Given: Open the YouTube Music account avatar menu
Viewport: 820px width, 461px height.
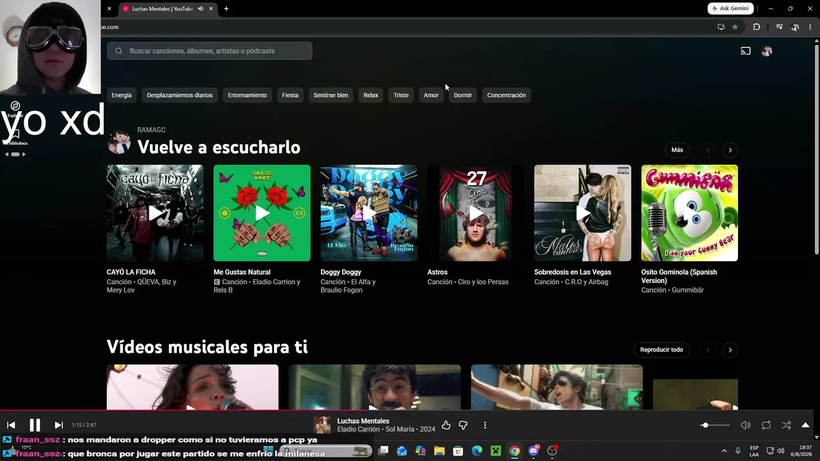Looking at the screenshot, I should click(767, 51).
